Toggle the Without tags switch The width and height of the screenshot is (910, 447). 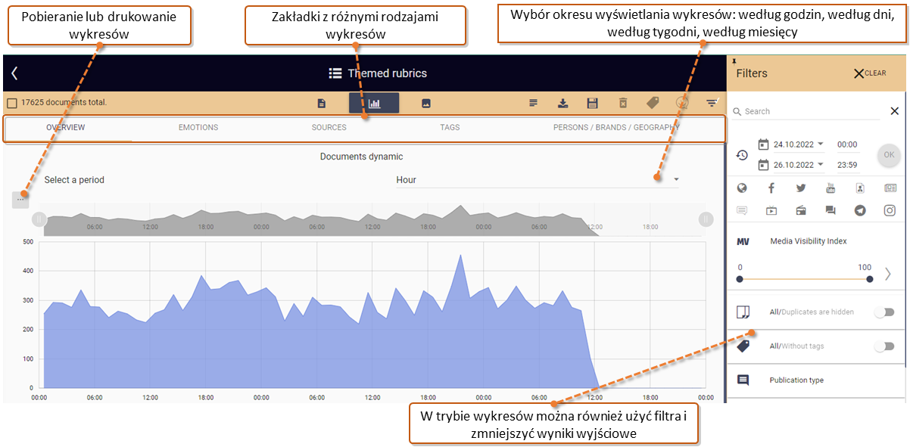click(x=884, y=346)
